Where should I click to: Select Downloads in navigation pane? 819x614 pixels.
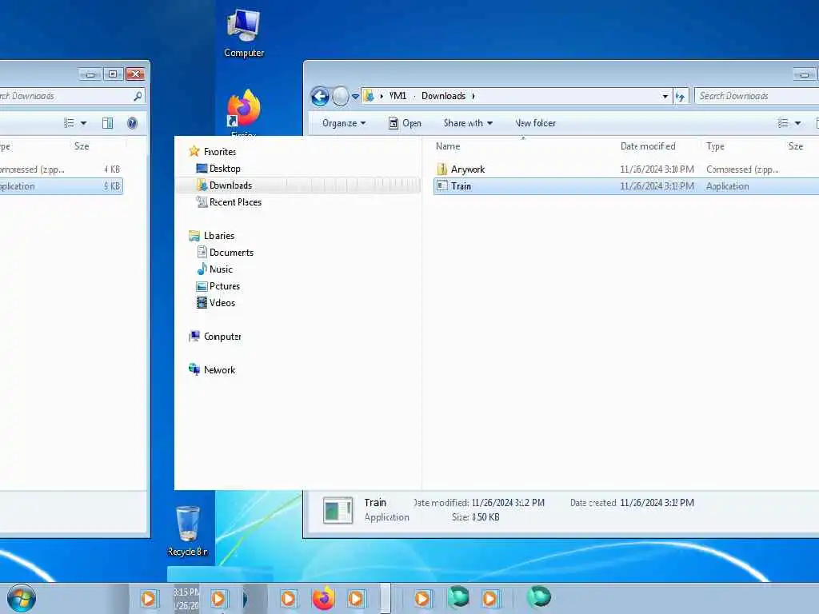[x=230, y=185]
